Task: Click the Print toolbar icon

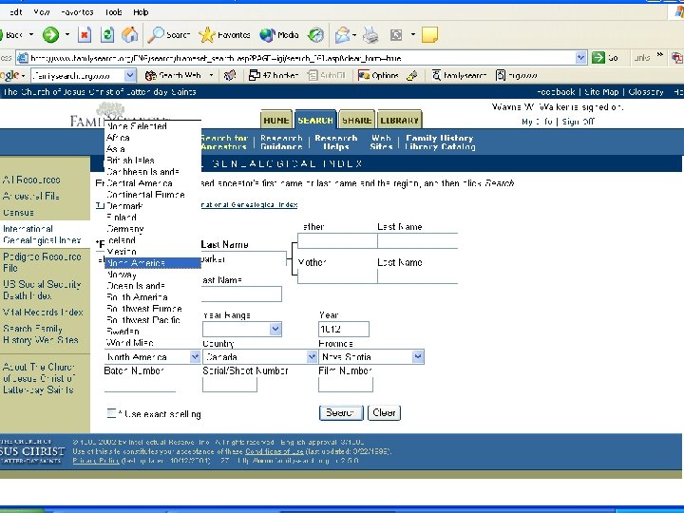Action: click(370, 35)
